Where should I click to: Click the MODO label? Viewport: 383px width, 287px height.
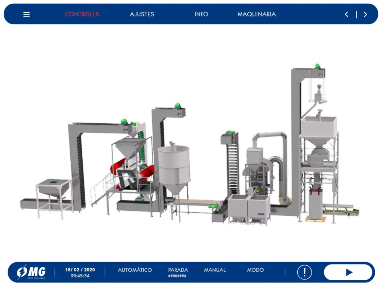click(x=255, y=270)
